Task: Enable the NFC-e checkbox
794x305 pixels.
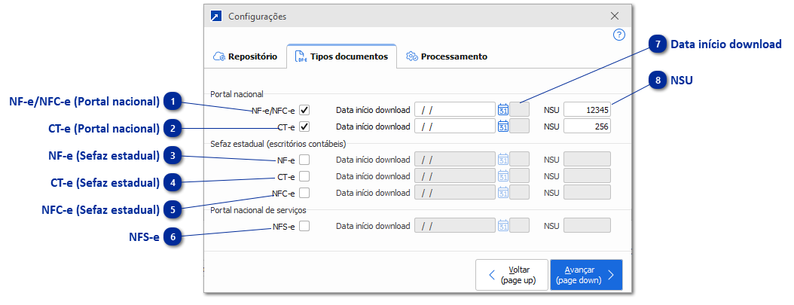Action: tap(304, 193)
